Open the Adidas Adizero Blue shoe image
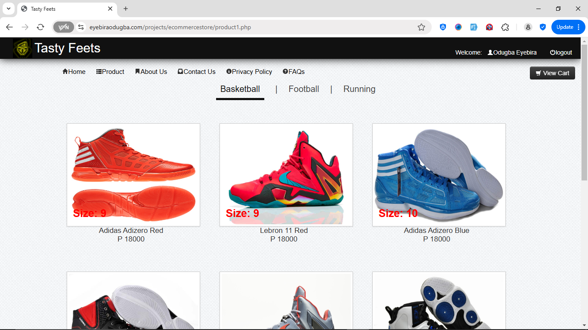The width and height of the screenshot is (588, 330). click(x=439, y=175)
